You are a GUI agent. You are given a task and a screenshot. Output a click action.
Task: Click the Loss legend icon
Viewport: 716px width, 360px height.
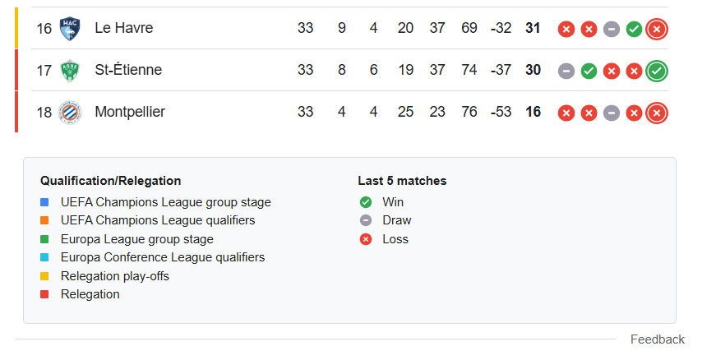click(366, 239)
